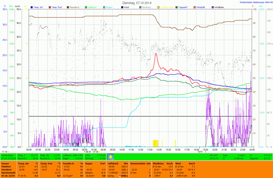
Task: Toggle the Windböen legend entry
Action: (x=220, y=7)
